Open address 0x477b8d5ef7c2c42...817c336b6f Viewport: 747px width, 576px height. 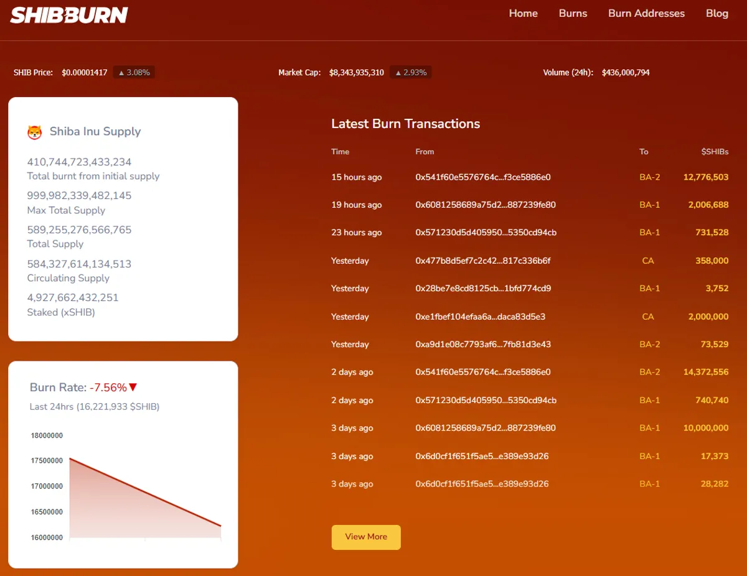(x=483, y=261)
